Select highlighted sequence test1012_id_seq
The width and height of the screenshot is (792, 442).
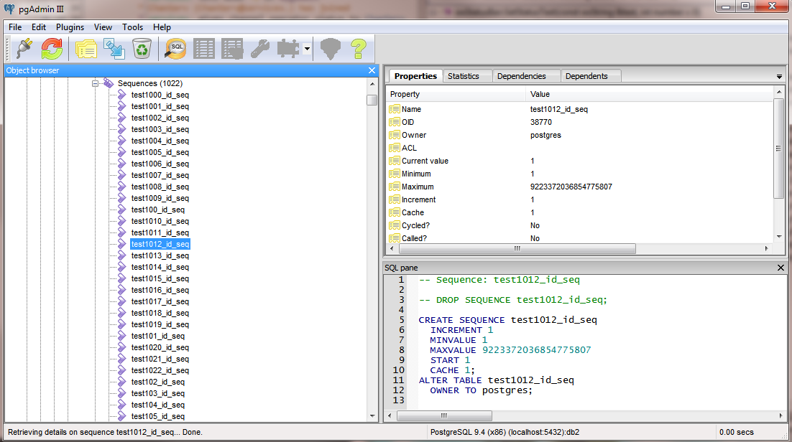[160, 244]
